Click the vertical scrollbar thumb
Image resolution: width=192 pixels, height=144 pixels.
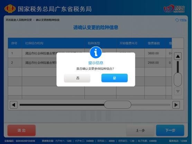pyautogui.click(x=178, y=79)
